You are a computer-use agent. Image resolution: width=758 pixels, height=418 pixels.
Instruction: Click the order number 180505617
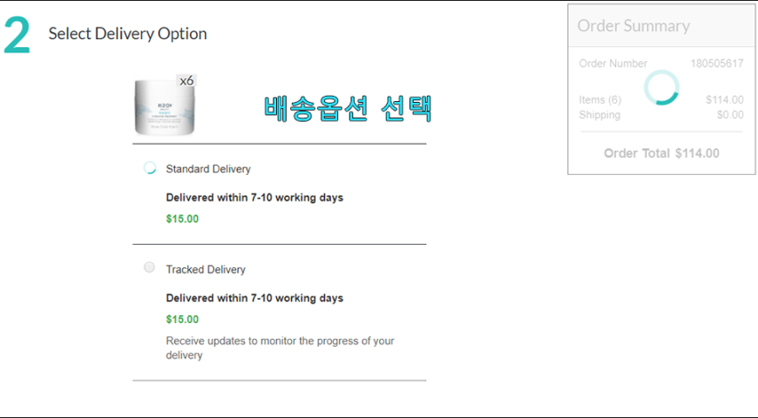point(717,64)
